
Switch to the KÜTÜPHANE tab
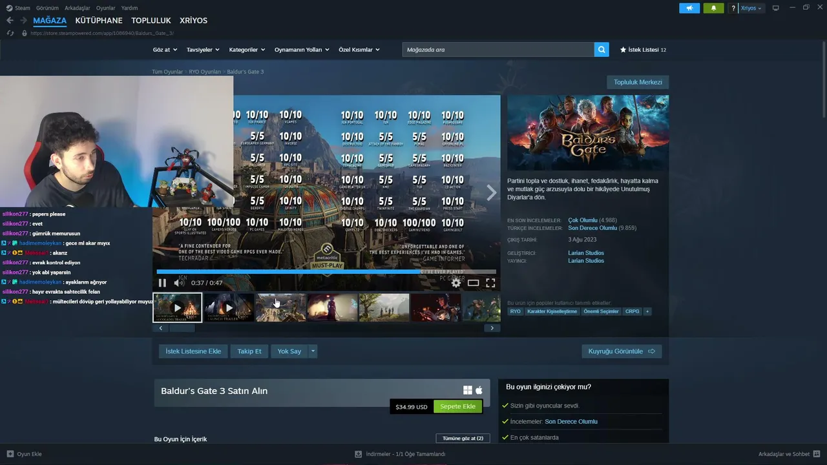coord(99,21)
